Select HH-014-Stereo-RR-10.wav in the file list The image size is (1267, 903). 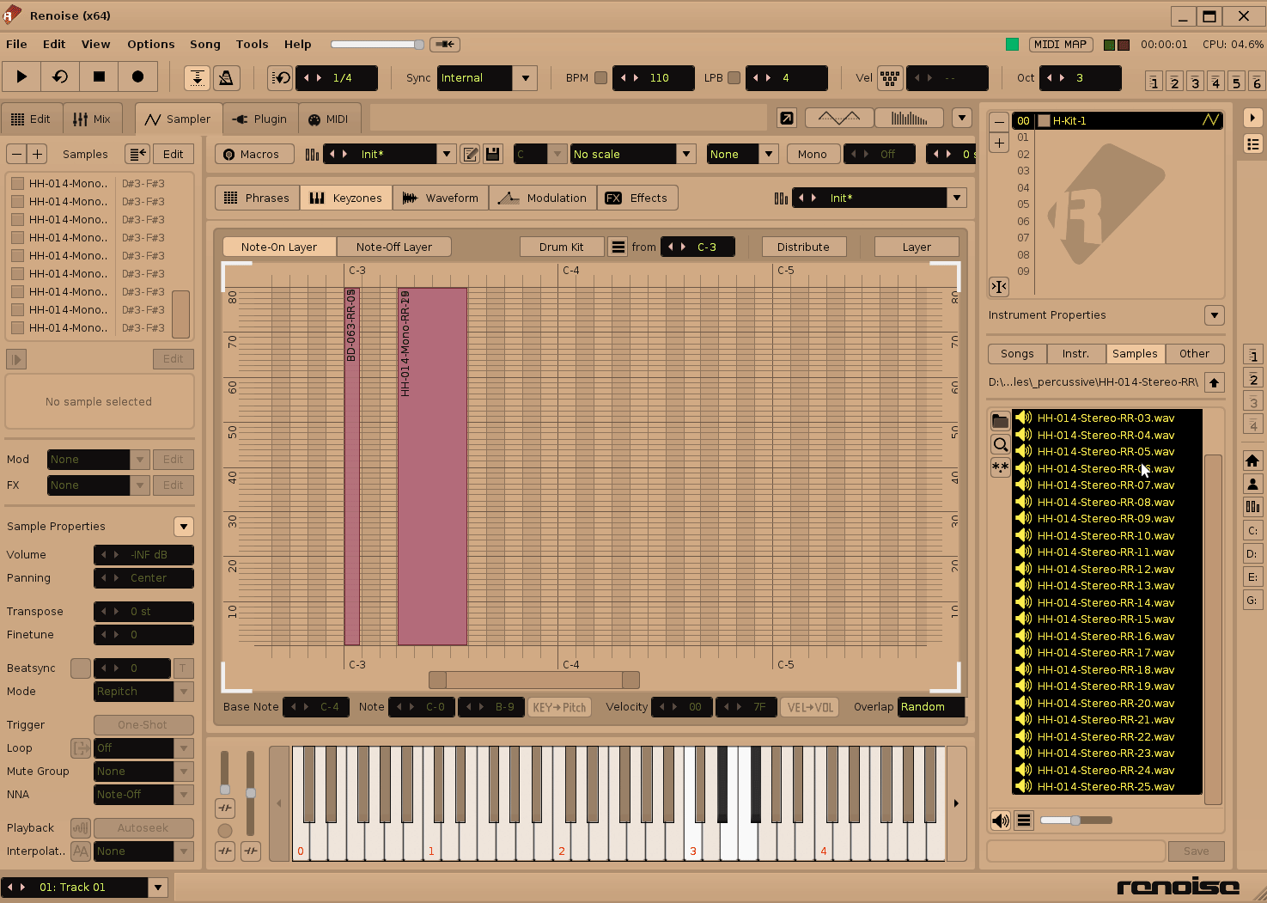[1106, 535]
